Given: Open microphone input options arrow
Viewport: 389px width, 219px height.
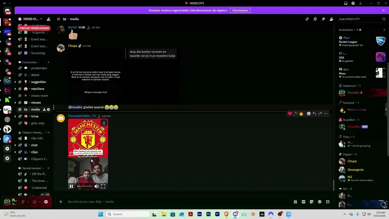Looking at the screenshot, I should click(x=28, y=202).
